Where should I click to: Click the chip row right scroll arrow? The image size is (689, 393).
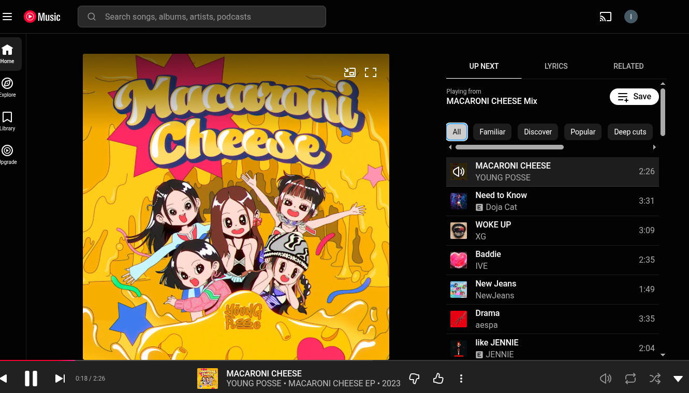[655, 147]
